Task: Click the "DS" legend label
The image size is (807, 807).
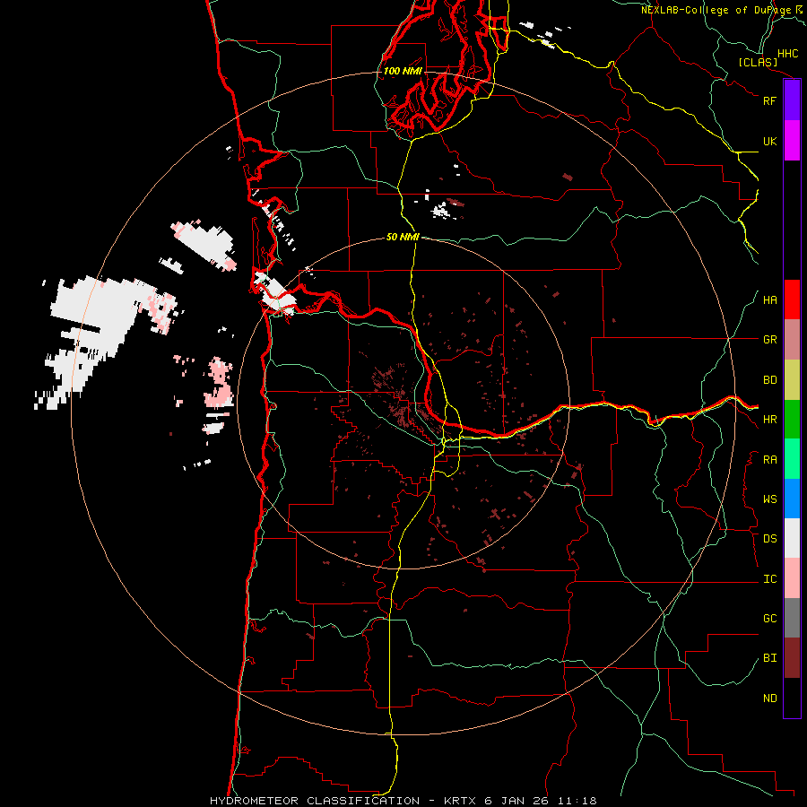Action: pos(769,539)
